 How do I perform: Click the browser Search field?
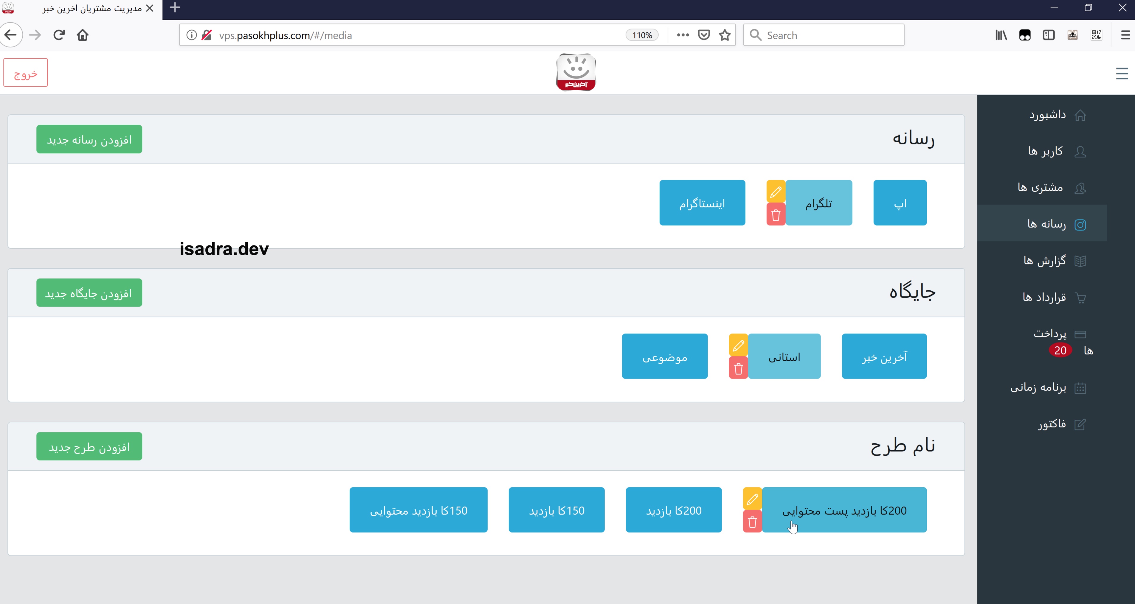824,35
